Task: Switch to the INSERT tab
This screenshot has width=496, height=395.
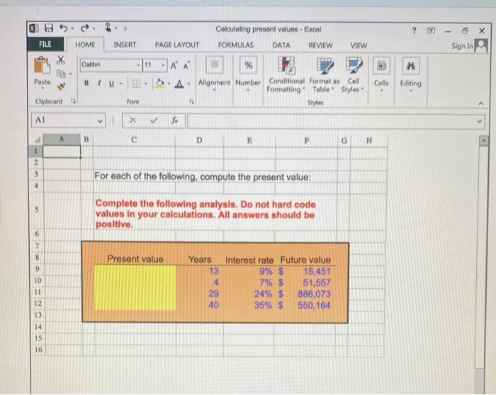Action: coord(125,45)
